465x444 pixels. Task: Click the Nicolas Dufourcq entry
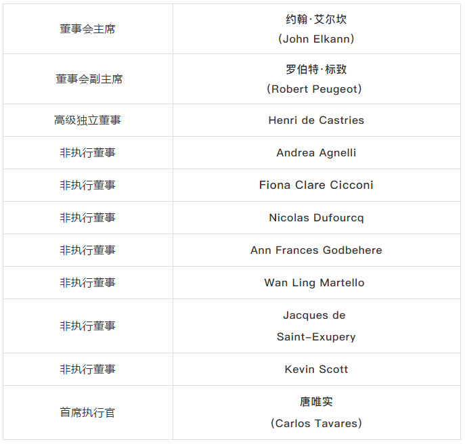(x=316, y=218)
